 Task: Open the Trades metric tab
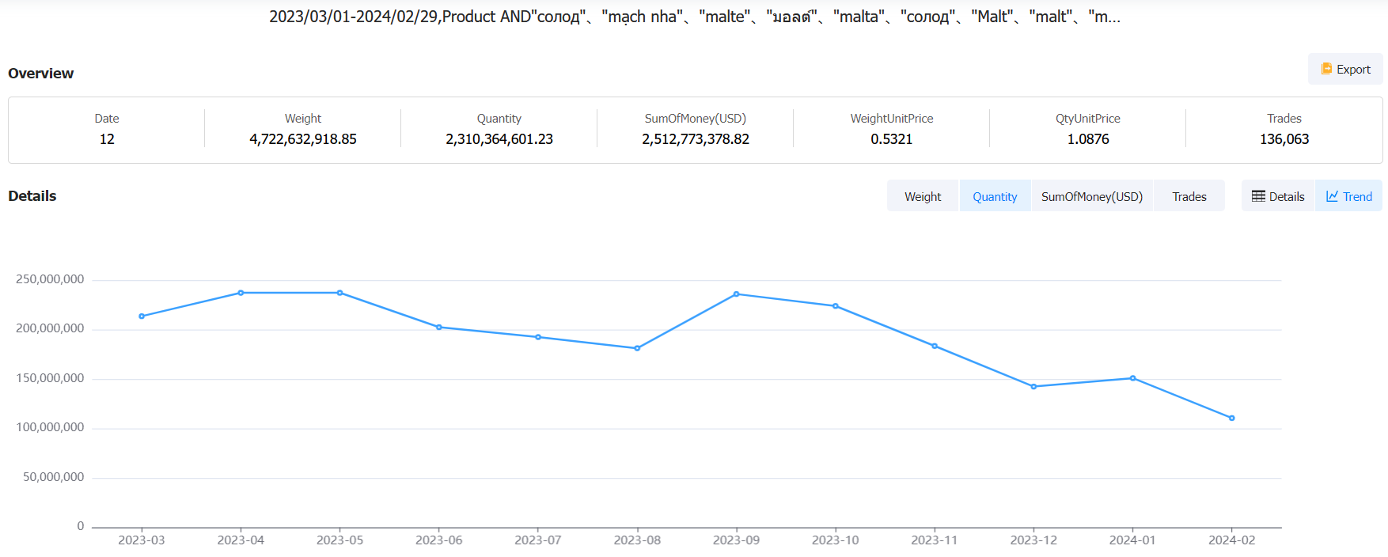[1189, 196]
